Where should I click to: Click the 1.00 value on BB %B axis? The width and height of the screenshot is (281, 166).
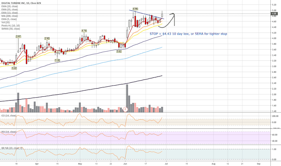coord(274,149)
